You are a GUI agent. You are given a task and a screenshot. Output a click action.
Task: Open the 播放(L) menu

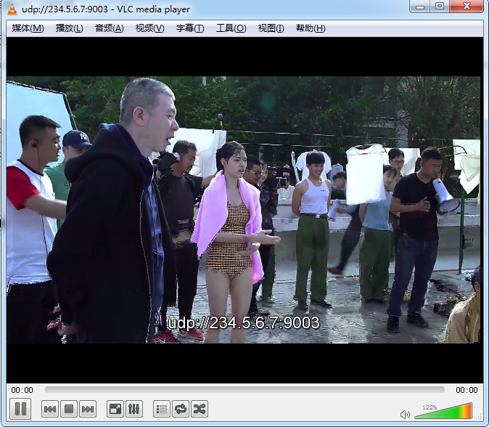pos(69,28)
